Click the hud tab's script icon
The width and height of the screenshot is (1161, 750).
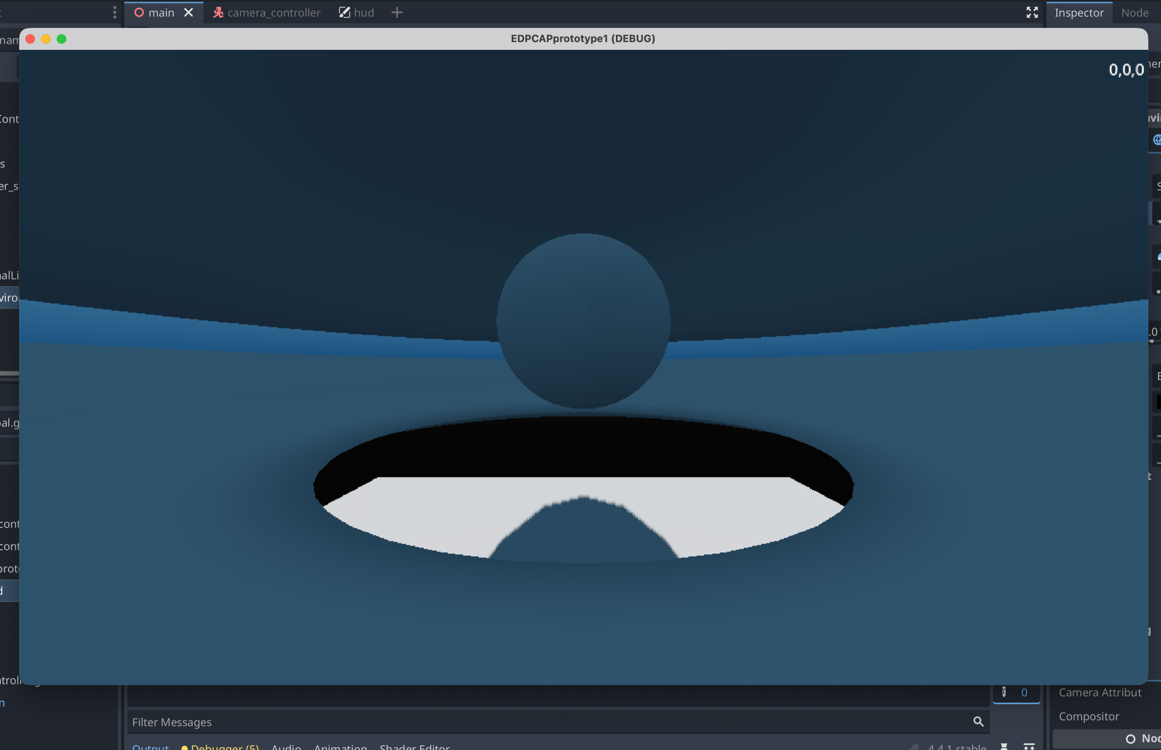pos(344,12)
